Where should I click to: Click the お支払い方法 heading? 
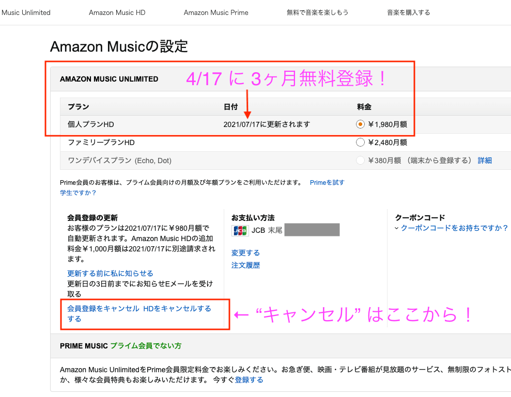coord(253,217)
